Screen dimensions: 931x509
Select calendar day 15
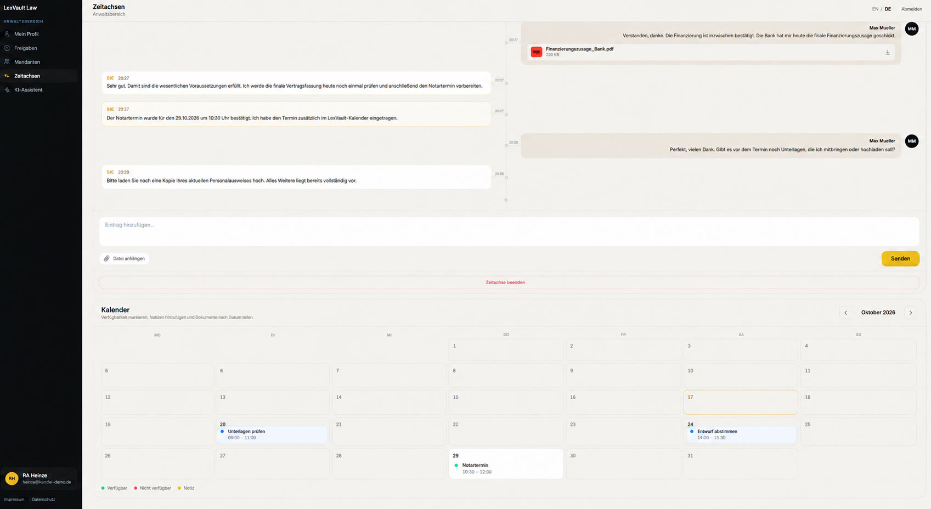(506, 402)
